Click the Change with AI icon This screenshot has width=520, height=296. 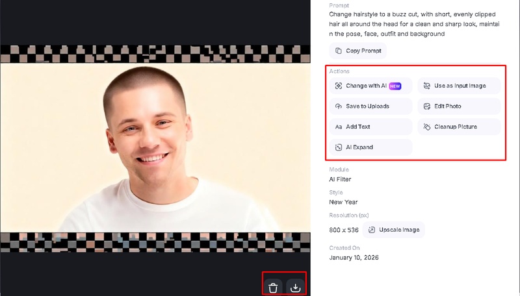(x=339, y=86)
